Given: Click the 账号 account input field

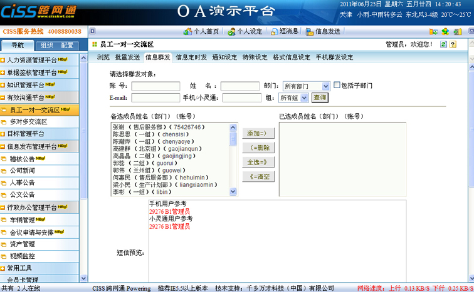Looking at the screenshot, I should (x=155, y=86).
